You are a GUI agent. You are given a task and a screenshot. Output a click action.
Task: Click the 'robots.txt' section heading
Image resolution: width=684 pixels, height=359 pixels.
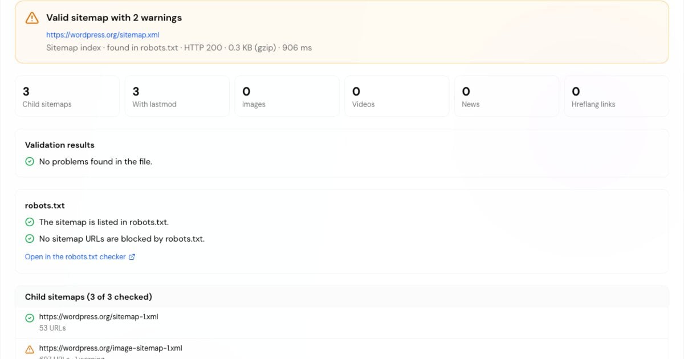[45, 205]
